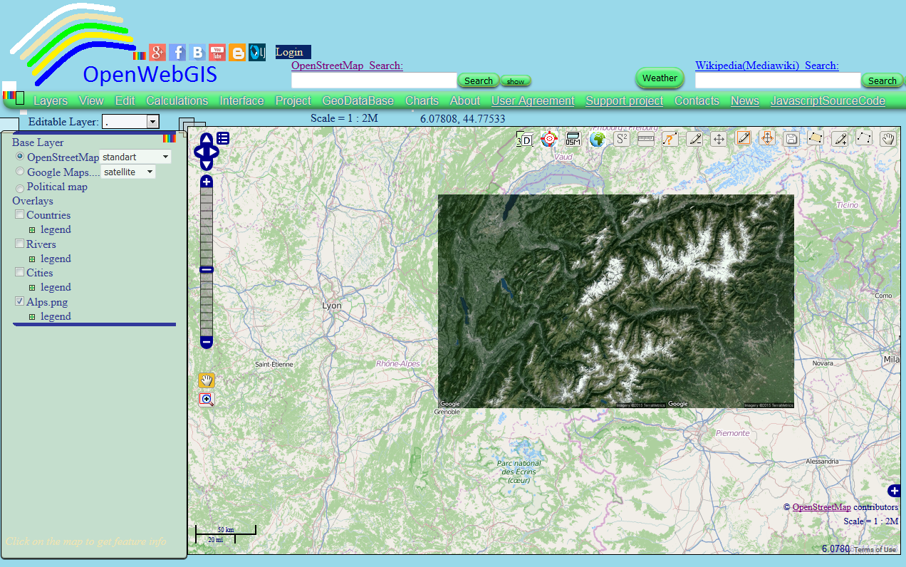
Task: Open the OSM data tool
Action: (573, 139)
